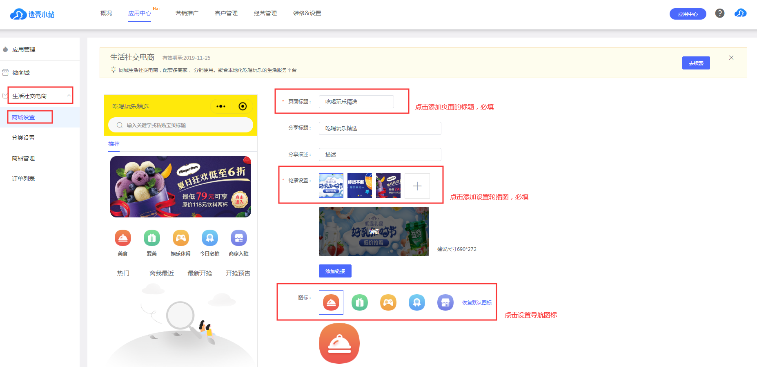This screenshot has height=367, width=757.
Task: Tap the 今日必推 icon in phone preview
Action: tap(210, 238)
